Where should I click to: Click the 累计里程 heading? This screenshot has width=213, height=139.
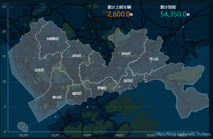tap(168, 7)
